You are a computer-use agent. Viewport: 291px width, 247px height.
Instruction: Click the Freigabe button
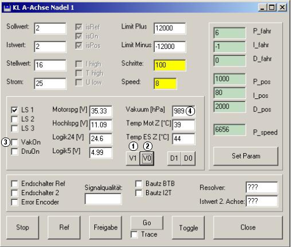click(105, 227)
